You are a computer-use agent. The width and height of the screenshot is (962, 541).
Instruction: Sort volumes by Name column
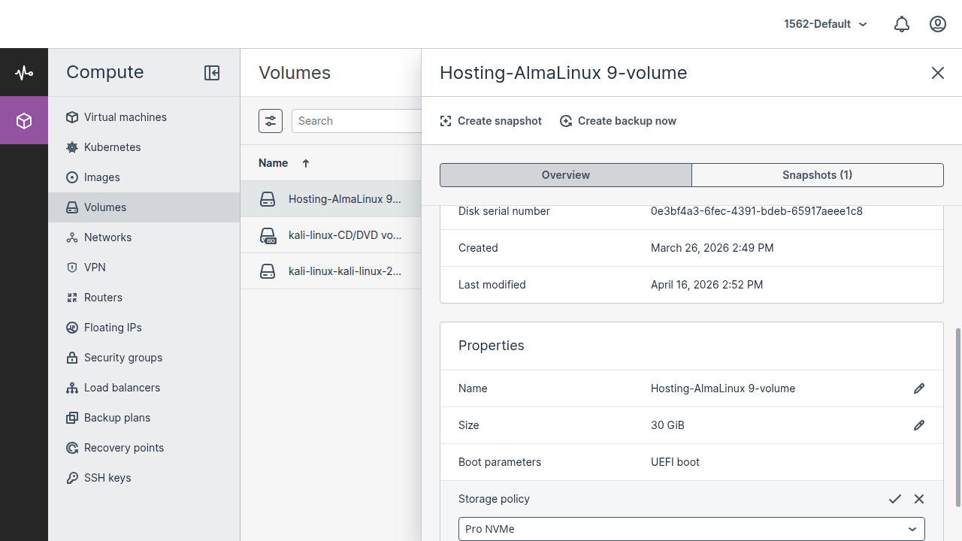point(273,163)
